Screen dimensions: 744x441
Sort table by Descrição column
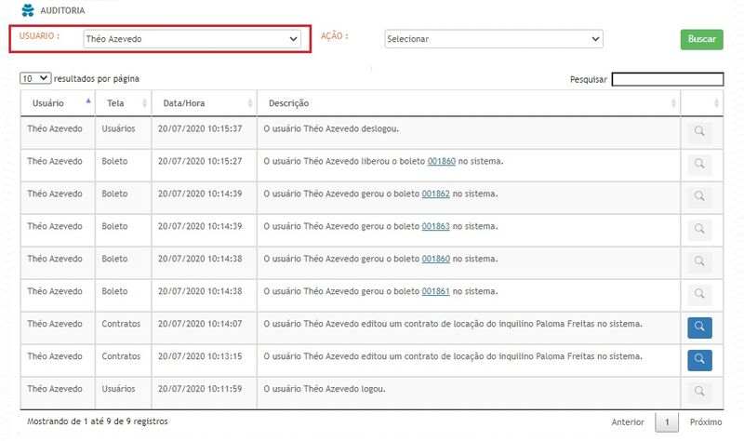[470, 102]
